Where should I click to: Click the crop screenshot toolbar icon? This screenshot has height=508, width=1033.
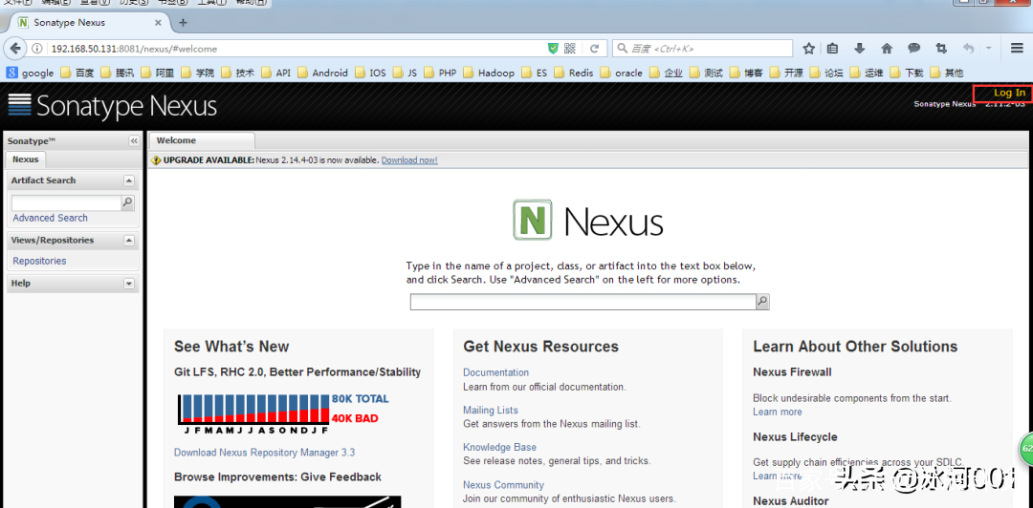[x=941, y=48]
